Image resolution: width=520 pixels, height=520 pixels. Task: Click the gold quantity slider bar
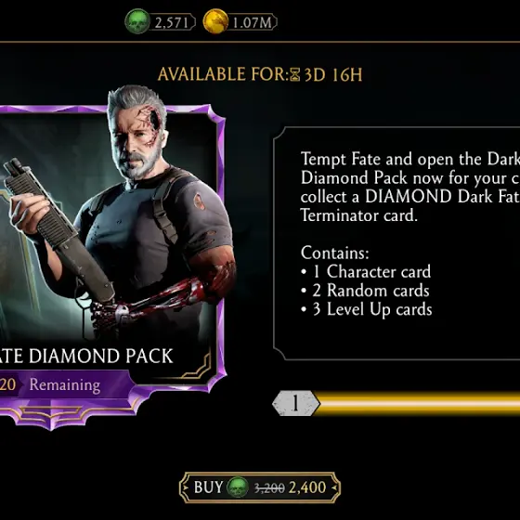pos(418,403)
